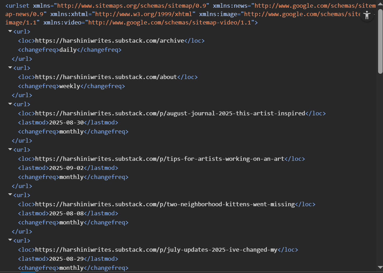The height and width of the screenshot is (273, 383).
Task: Click the closing </url> after the kittens entry
Action: point(22,231)
